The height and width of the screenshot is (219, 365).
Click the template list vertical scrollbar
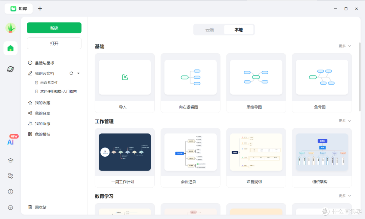[x=360, y=76]
